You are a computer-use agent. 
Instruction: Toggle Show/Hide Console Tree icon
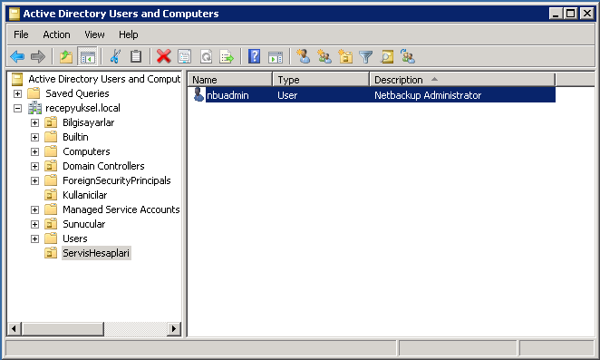pos(87,57)
